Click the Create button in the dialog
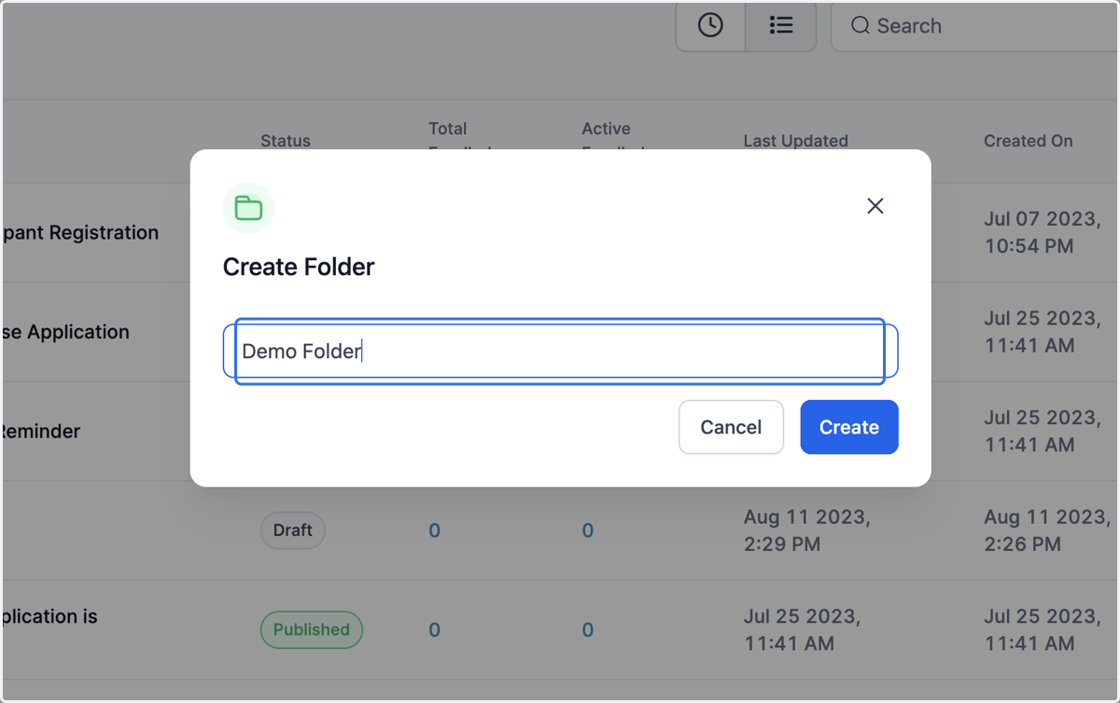 pyautogui.click(x=849, y=427)
